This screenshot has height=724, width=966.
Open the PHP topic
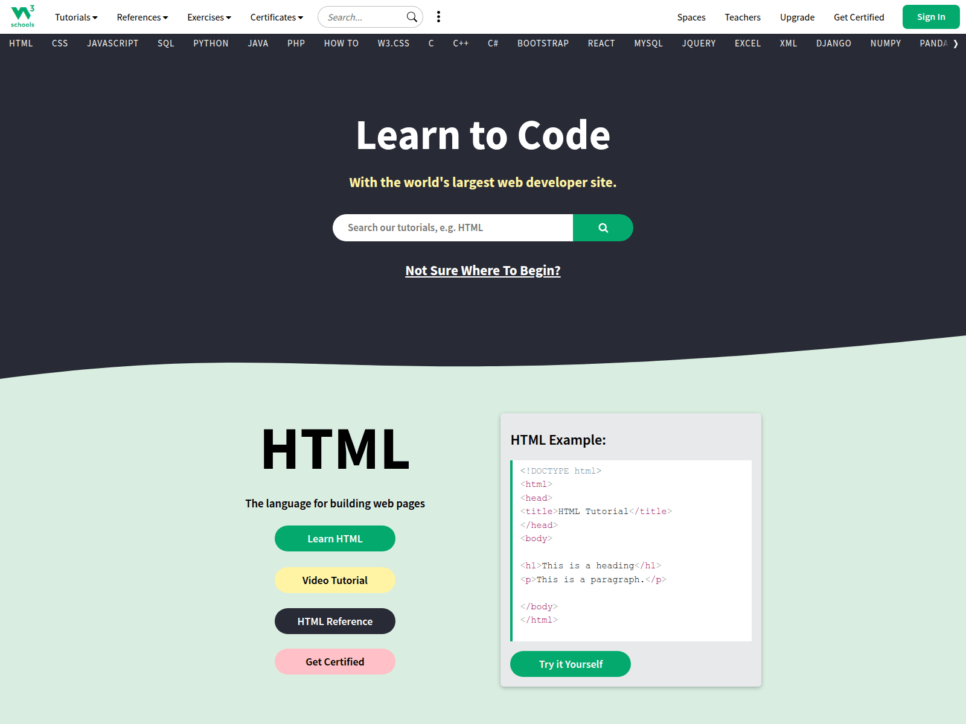click(x=296, y=43)
